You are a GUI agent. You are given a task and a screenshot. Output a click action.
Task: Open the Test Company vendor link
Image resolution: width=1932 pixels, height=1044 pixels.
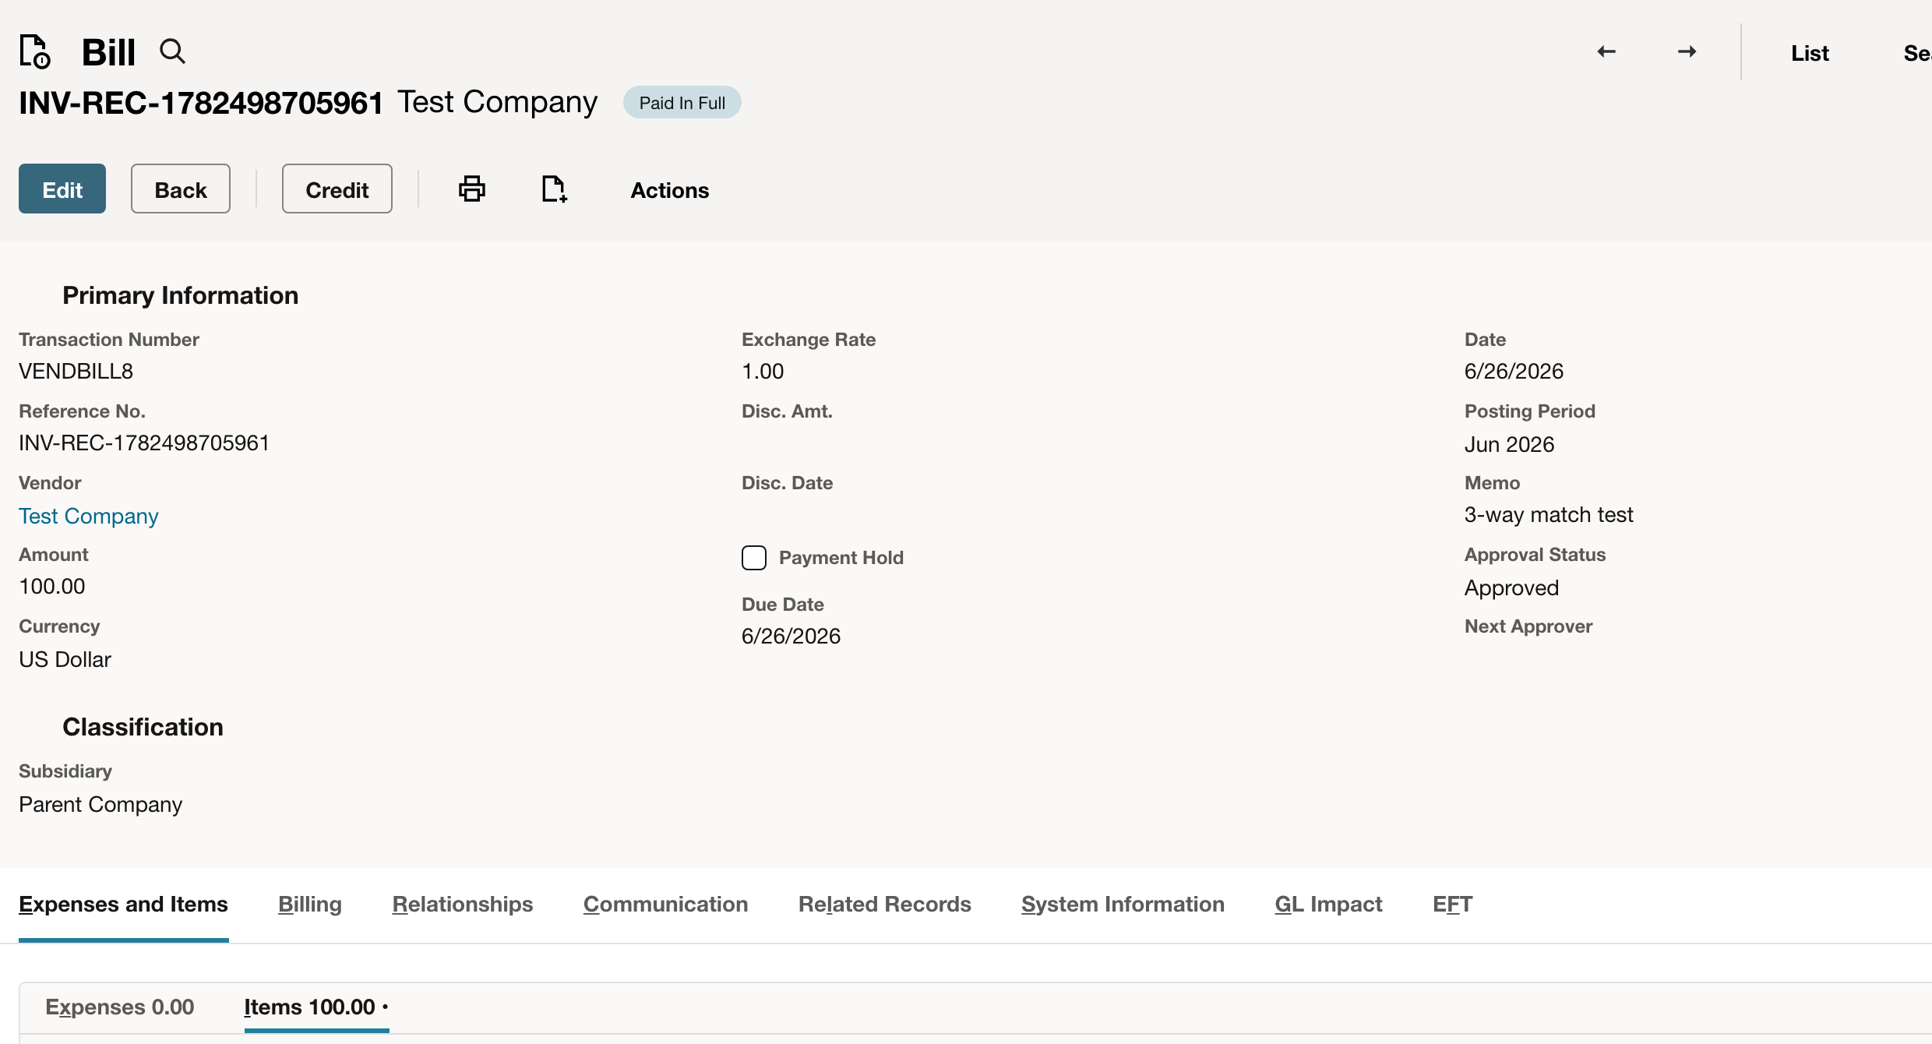pos(89,516)
